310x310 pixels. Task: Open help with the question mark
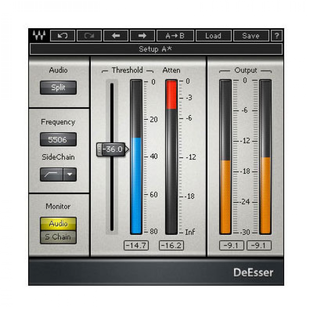point(277,36)
